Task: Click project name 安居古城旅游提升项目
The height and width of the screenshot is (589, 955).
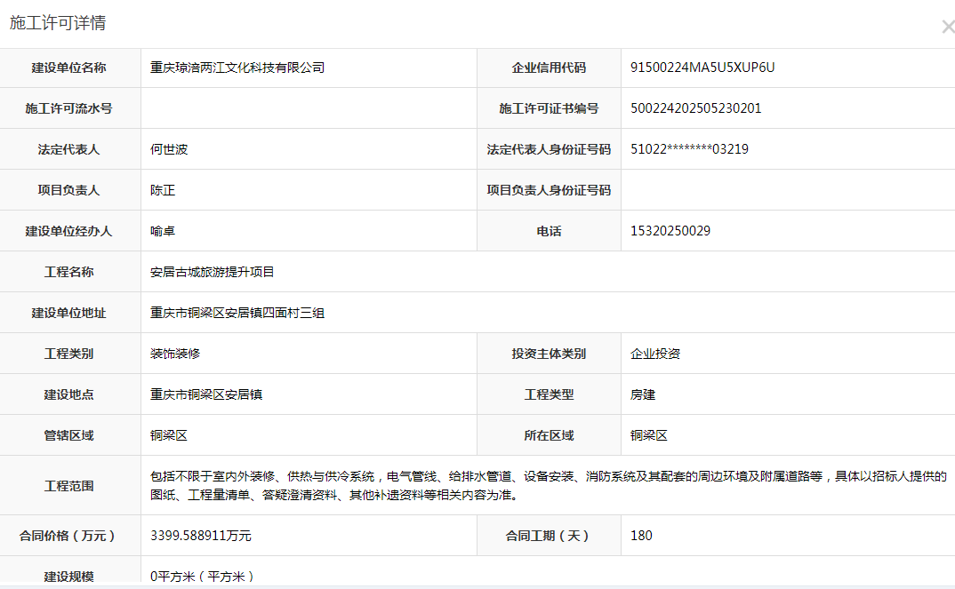Action: point(213,272)
